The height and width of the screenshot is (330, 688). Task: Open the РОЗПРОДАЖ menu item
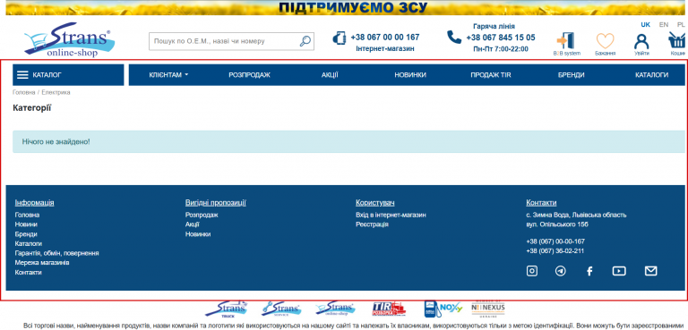249,75
